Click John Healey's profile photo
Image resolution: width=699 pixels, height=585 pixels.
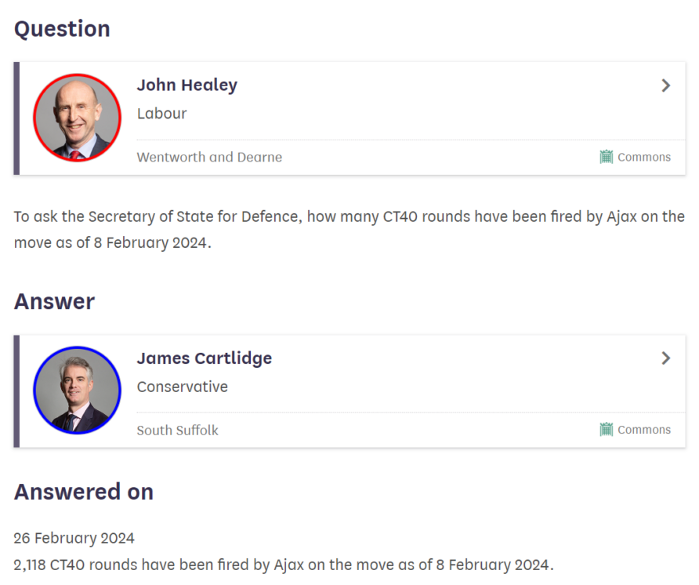click(77, 118)
